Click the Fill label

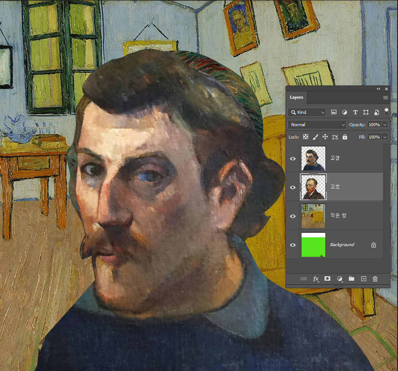tap(362, 137)
